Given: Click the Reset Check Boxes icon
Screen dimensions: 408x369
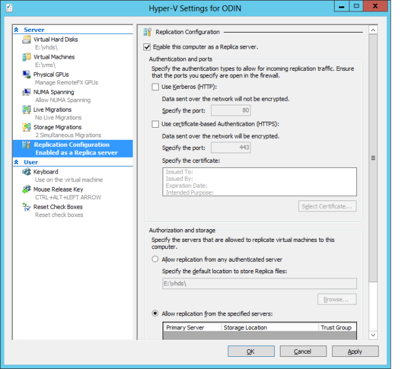Looking at the screenshot, I should 26,207.
